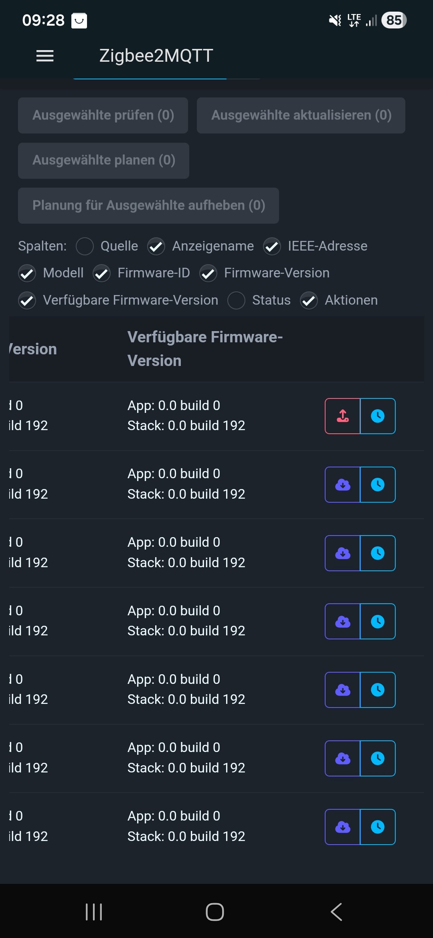
Task: Click Planung für Ausgewählte aufheben button
Action: [x=148, y=206]
